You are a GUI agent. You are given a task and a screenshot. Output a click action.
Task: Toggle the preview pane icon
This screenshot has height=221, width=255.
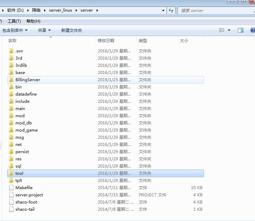(x=241, y=30)
